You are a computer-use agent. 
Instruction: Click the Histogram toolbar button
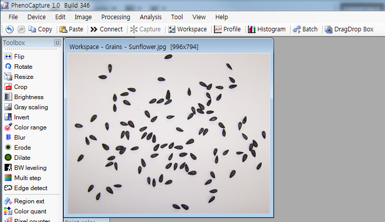(266, 29)
